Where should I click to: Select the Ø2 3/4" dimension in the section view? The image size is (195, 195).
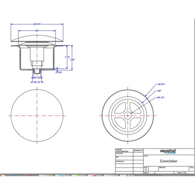37,24
